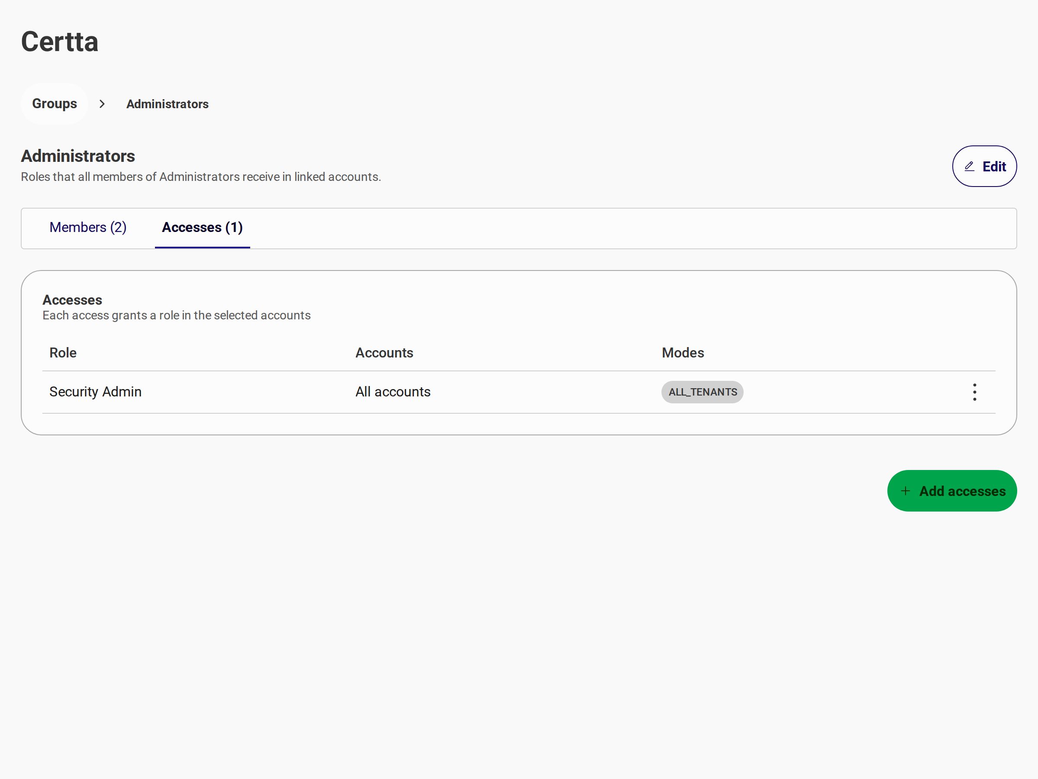The image size is (1038, 779).
Task: Click the 'Each access grants a role' description
Action: point(177,315)
